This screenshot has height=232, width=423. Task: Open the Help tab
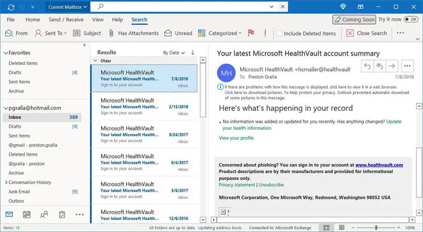(x=118, y=20)
